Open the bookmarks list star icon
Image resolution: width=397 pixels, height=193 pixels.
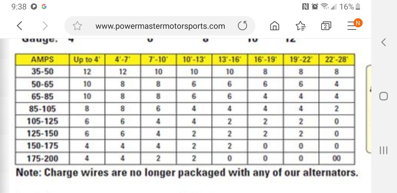pos(300,26)
